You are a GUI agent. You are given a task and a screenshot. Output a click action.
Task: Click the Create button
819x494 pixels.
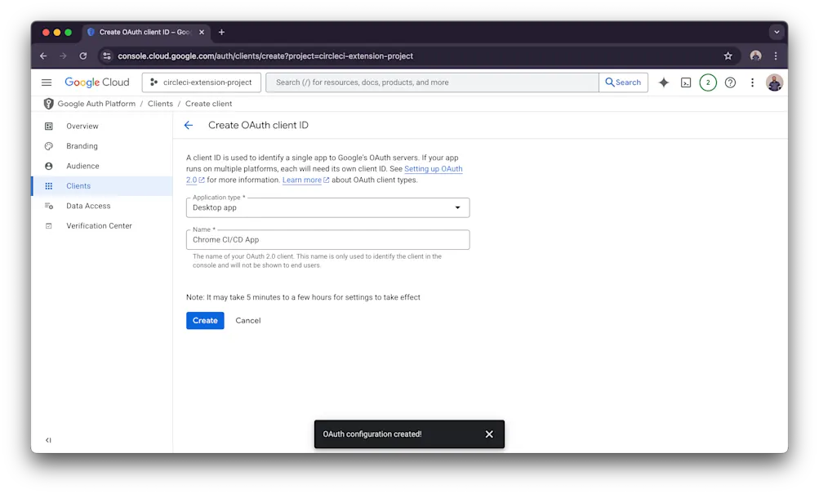tap(204, 320)
